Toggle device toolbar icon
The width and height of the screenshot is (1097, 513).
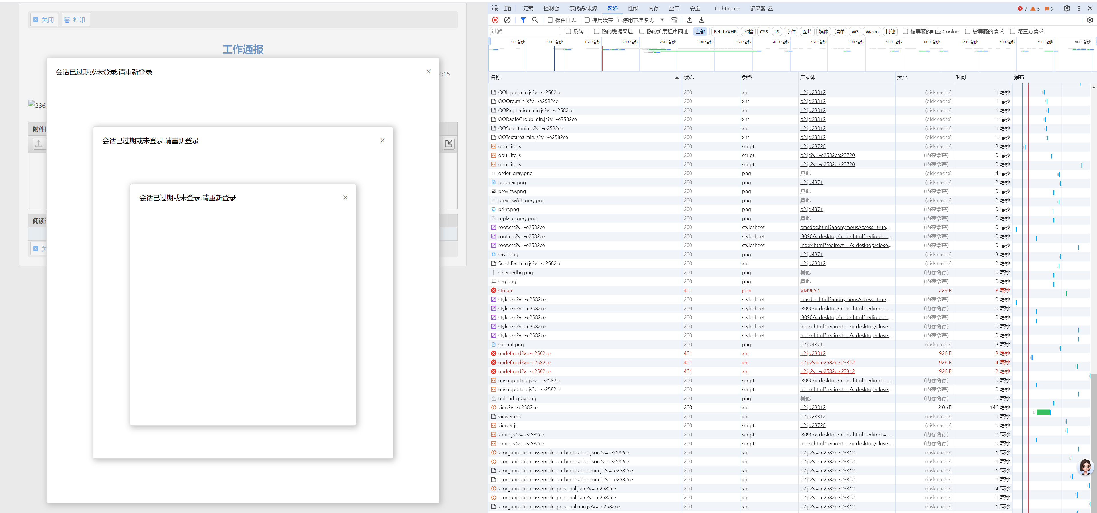507,9
